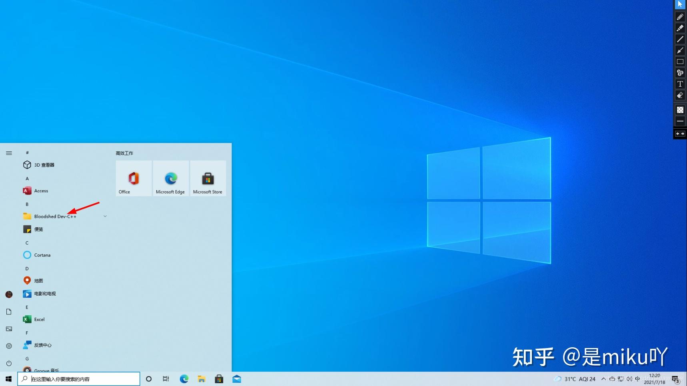687x386 pixels.
Task: Select the step-number stamp tool
Action: click(x=680, y=73)
